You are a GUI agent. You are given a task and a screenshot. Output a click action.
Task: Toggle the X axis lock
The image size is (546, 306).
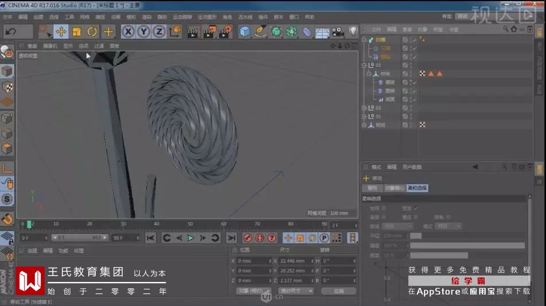(128, 31)
